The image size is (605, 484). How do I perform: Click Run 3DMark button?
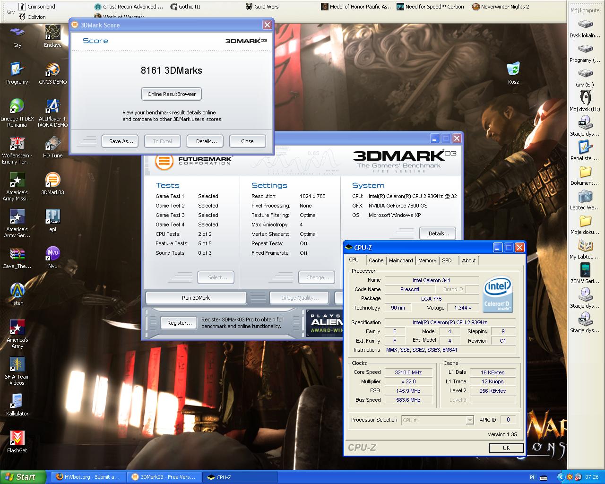tap(196, 298)
